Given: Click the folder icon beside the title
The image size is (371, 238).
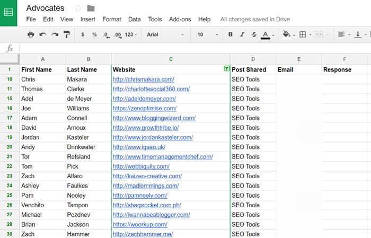Looking at the screenshot, I should click(91, 8).
